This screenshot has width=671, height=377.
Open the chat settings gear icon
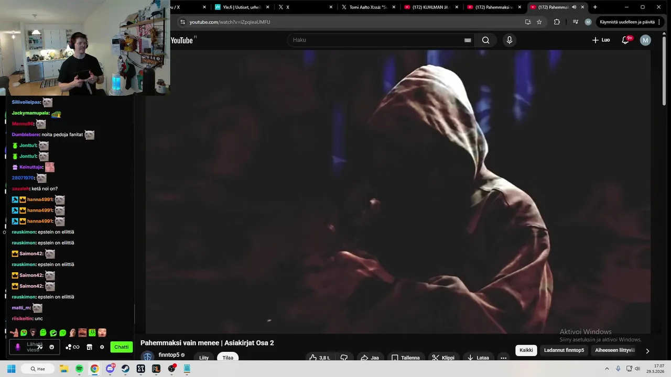(102, 347)
